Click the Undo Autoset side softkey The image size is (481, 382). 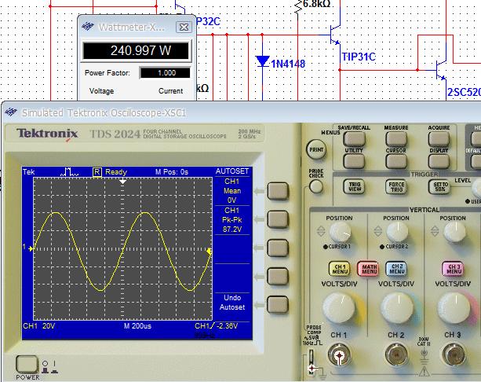(278, 304)
